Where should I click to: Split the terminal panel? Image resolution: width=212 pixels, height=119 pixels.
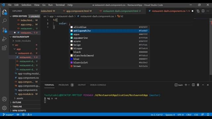click(193, 85)
